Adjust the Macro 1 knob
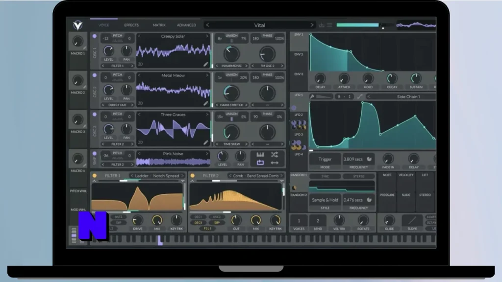502x282 pixels. pos(77,41)
